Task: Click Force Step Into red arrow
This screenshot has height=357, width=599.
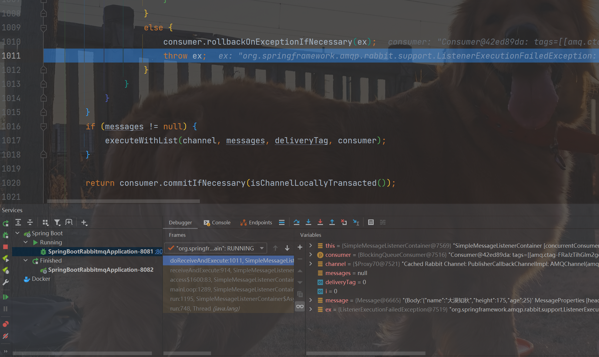Action: [320, 223]
